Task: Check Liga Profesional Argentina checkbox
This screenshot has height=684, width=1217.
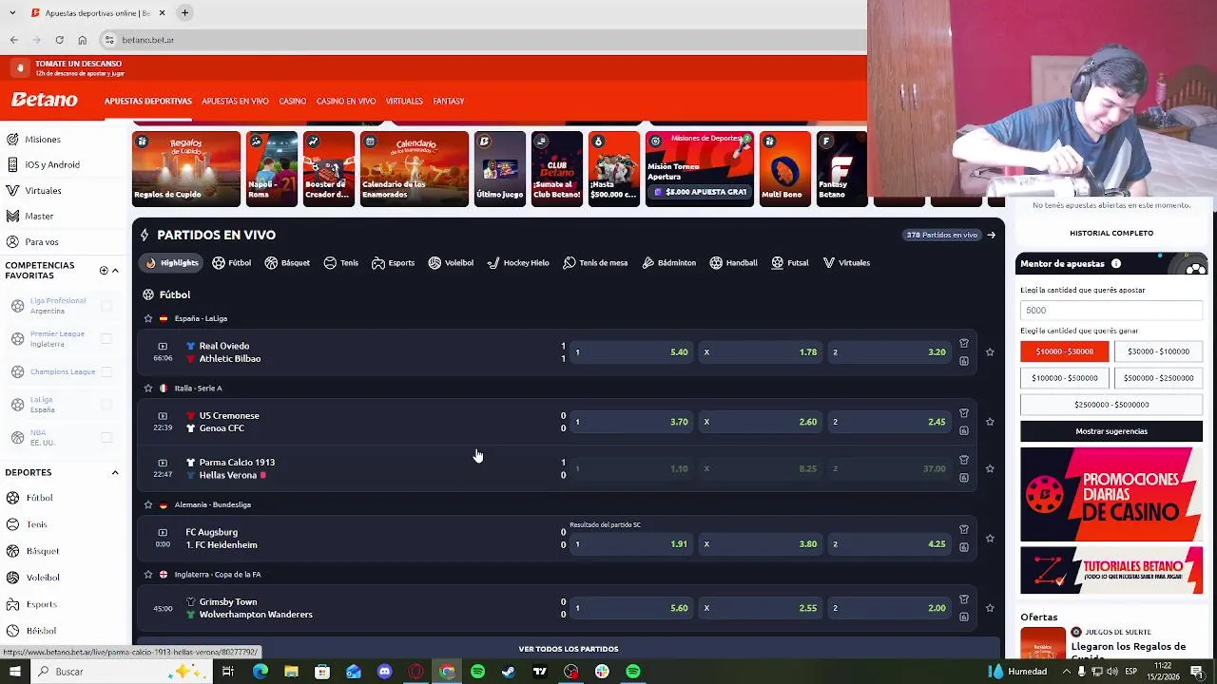Action: point(106,306)
